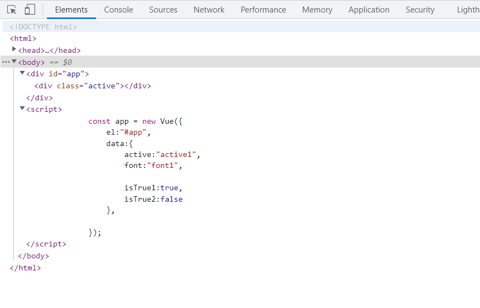The image size is (480, 308).
Task: Toggle the device toolbar icon
Action: click(29, 9)
